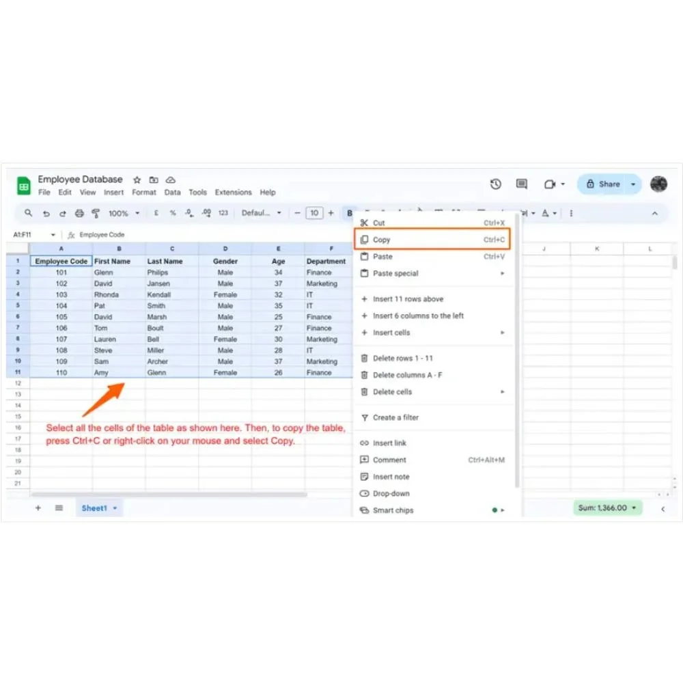Viewport: 683px width, 683px height.
Task: Select Delete columns A - F
Action: click(x=432, y=375)
